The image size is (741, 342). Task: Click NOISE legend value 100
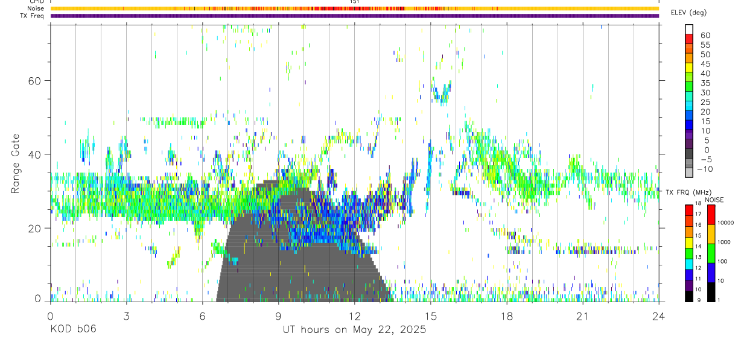[724, 261]
